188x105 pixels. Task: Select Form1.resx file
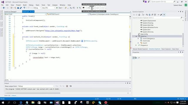tap(146, 41)
